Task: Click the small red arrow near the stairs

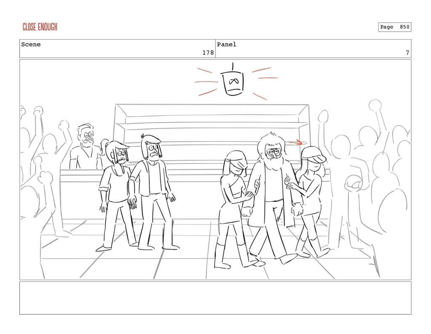Action: [296, 142]
